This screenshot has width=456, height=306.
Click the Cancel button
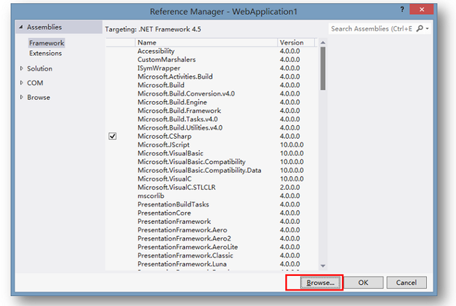click(x=406, y=283)
